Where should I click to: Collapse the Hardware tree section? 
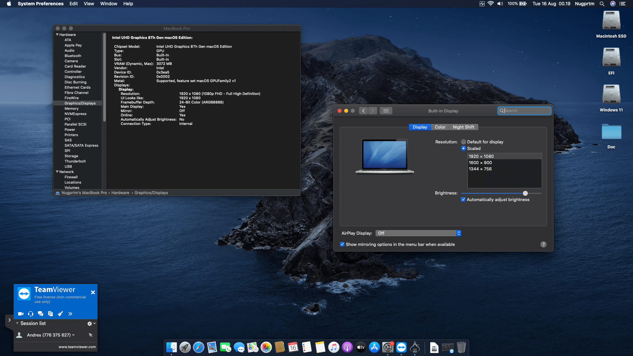pos(57,35)
